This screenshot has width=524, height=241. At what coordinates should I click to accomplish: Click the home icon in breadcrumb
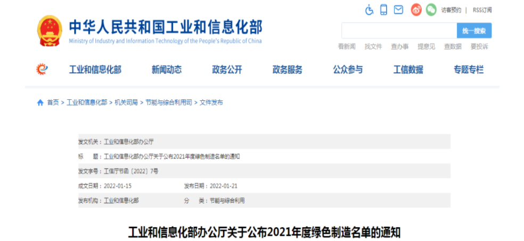point(40,102)
